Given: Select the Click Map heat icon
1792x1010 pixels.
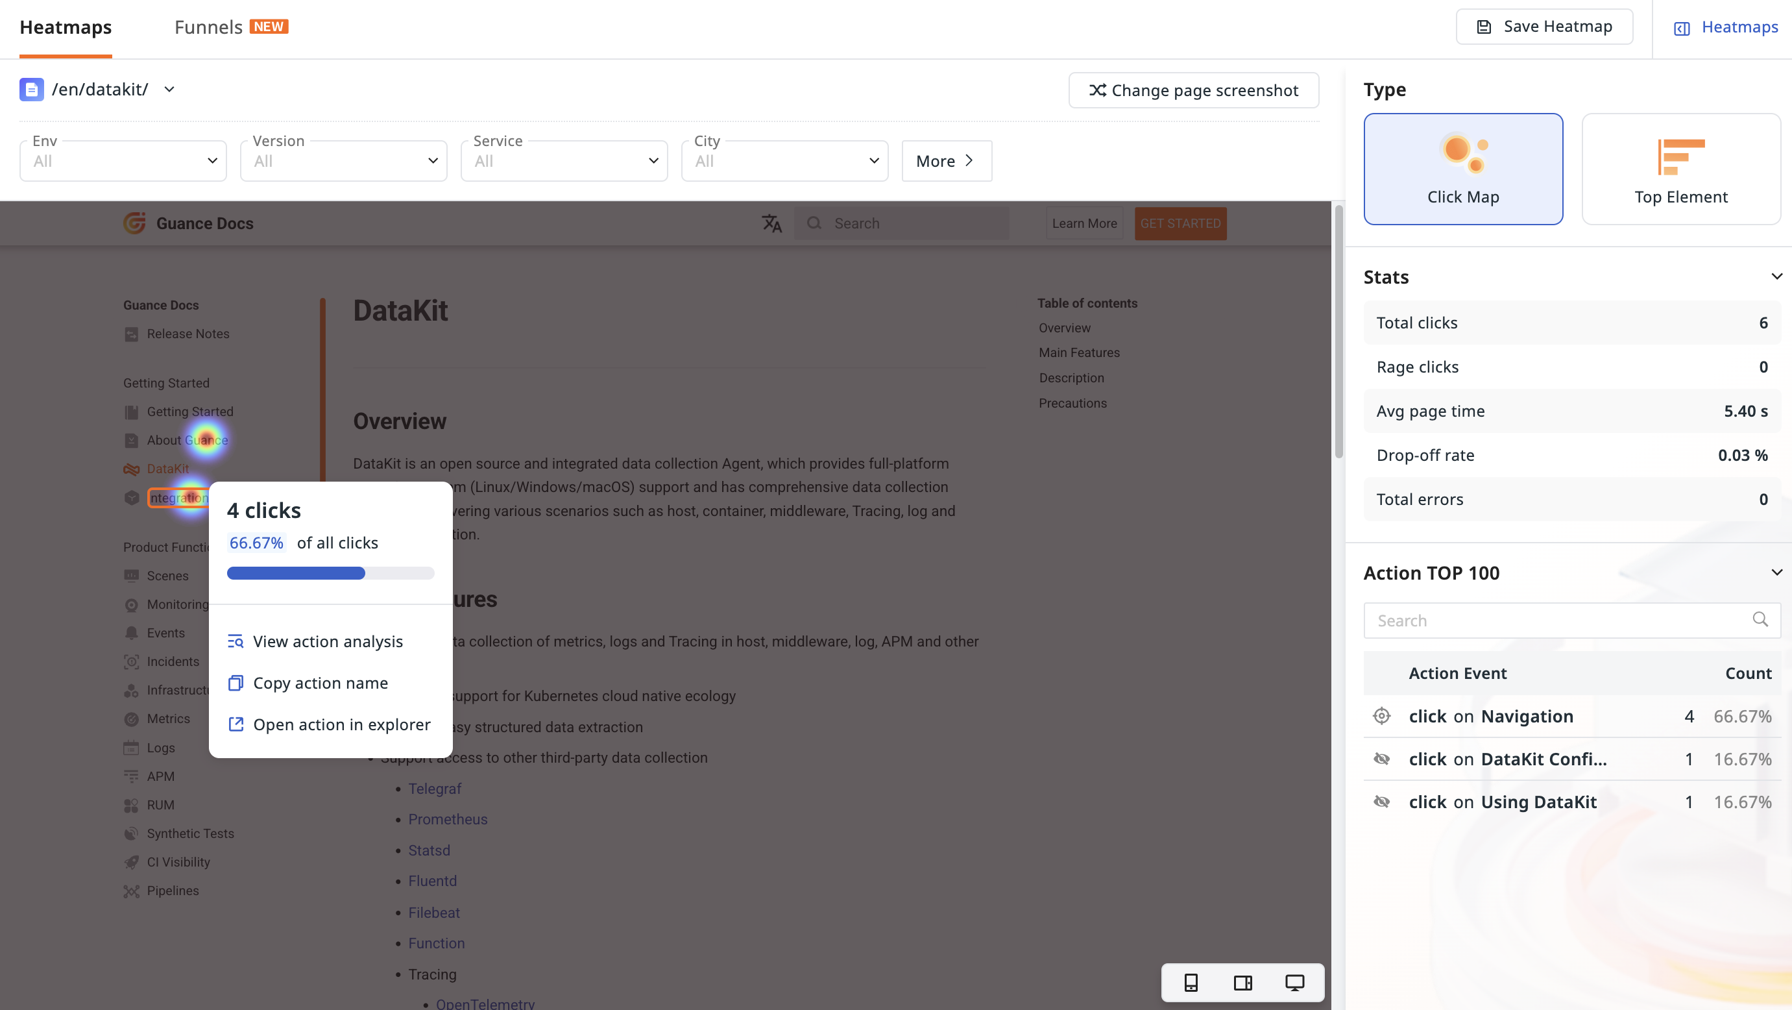Looking at the screenshot, I should point(1463,153).
